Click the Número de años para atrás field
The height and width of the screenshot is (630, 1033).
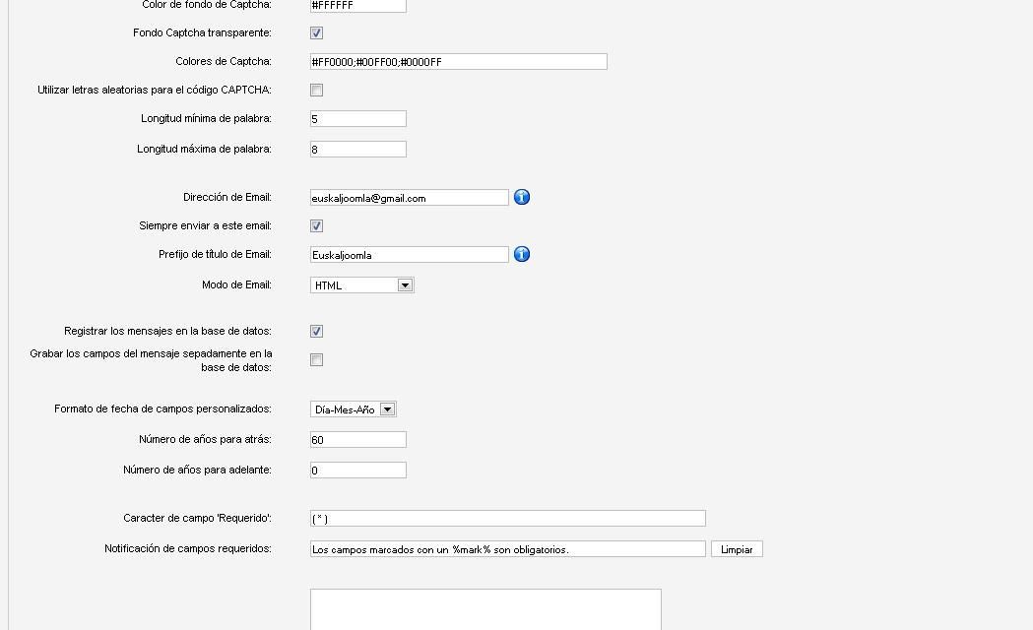click(358, 440)
